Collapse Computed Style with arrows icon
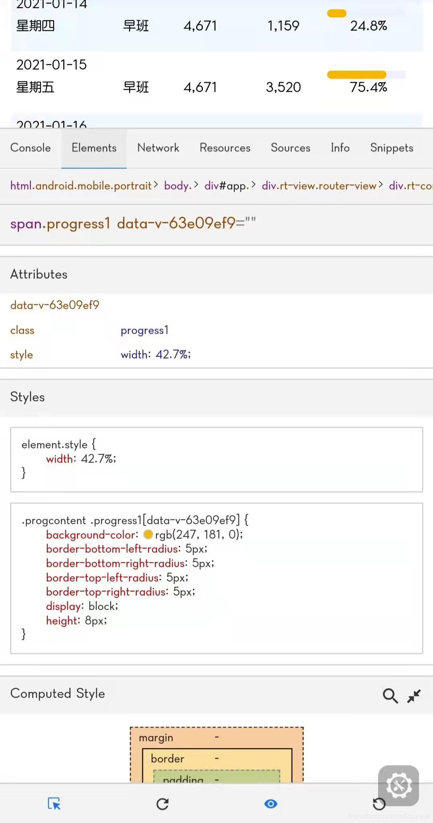433x823 pixels. [x=414, y=695]
